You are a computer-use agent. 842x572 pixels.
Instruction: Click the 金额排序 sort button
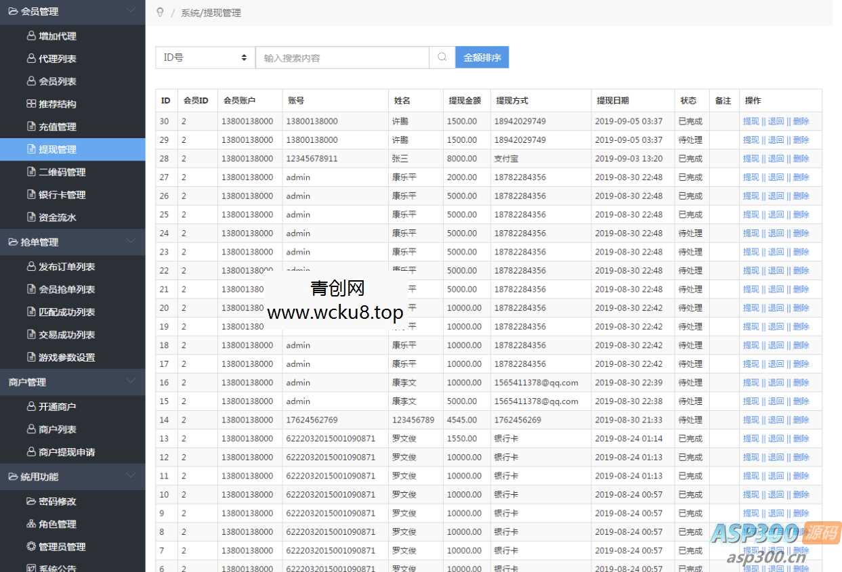tap(482, 58)
